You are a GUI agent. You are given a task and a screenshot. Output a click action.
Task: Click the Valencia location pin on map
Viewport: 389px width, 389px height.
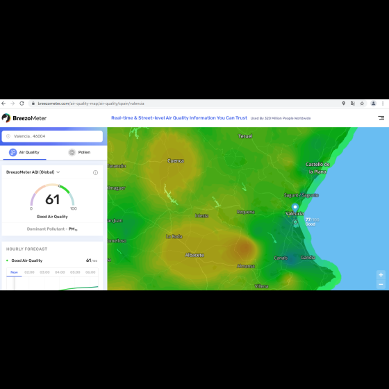tap(295, 207)
